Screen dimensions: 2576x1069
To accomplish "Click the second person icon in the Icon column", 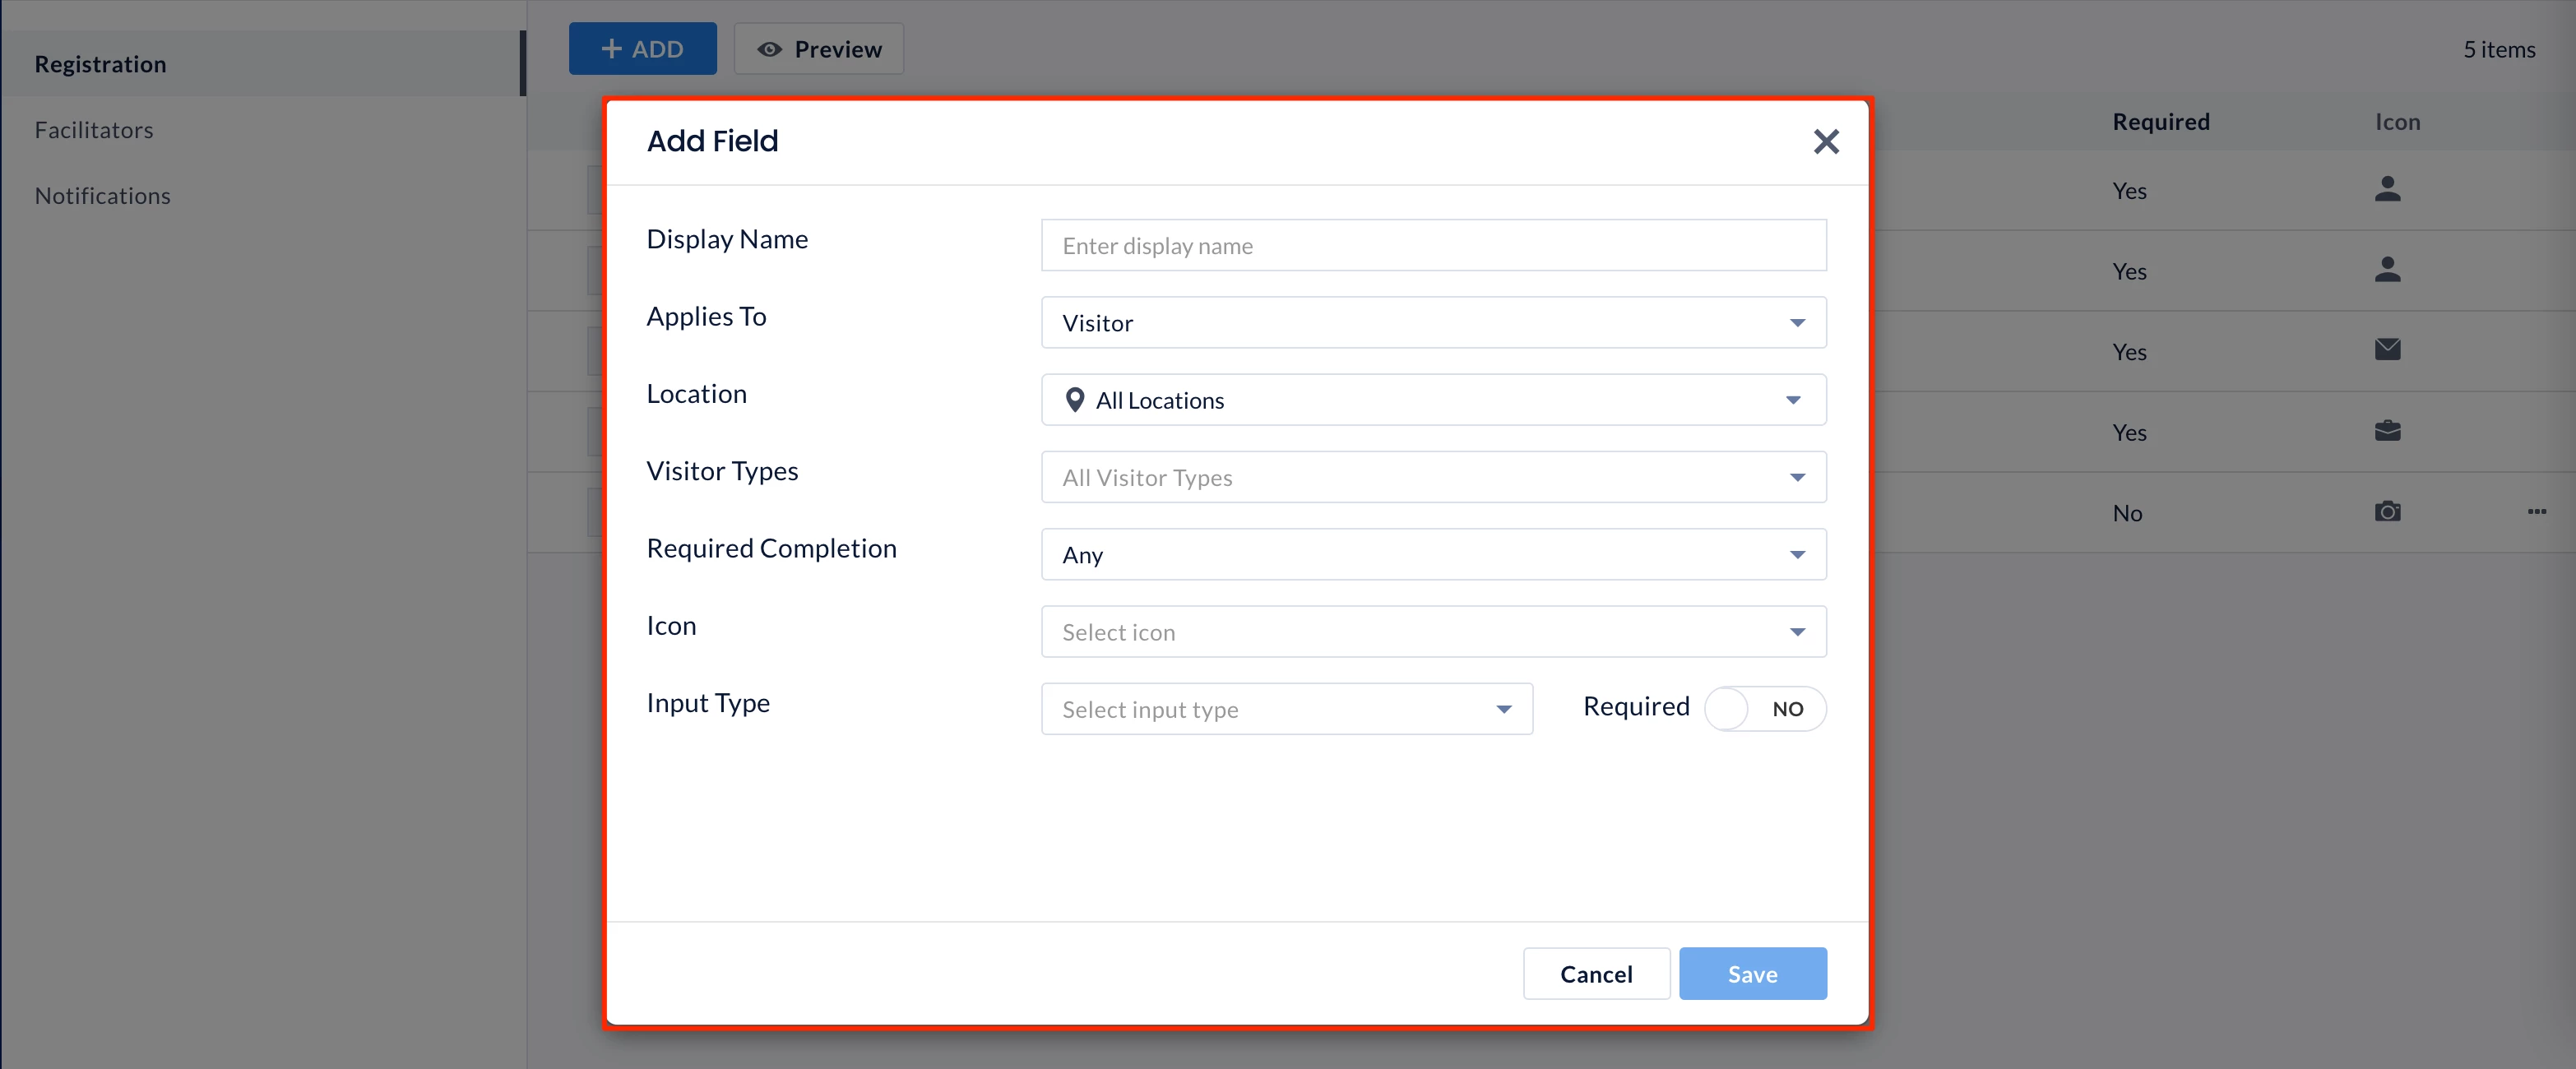I will point(2386,270).
